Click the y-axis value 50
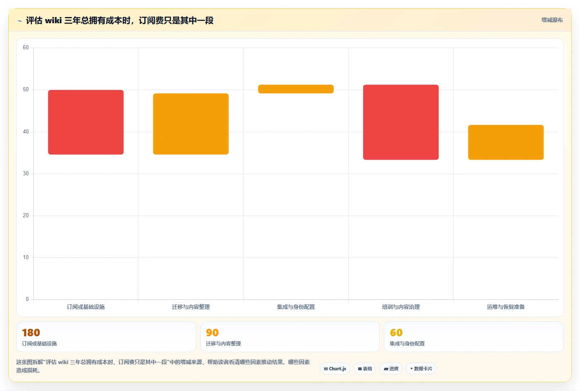This screenshot has width=580, height=391. coord(26,90)
